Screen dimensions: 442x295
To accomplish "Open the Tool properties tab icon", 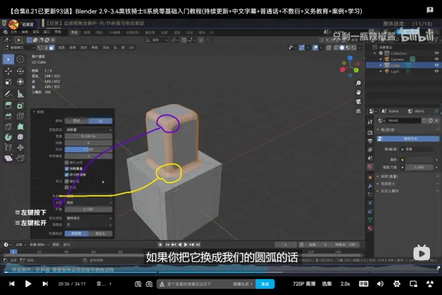I will pyautogui.click(x=370, y=121).
